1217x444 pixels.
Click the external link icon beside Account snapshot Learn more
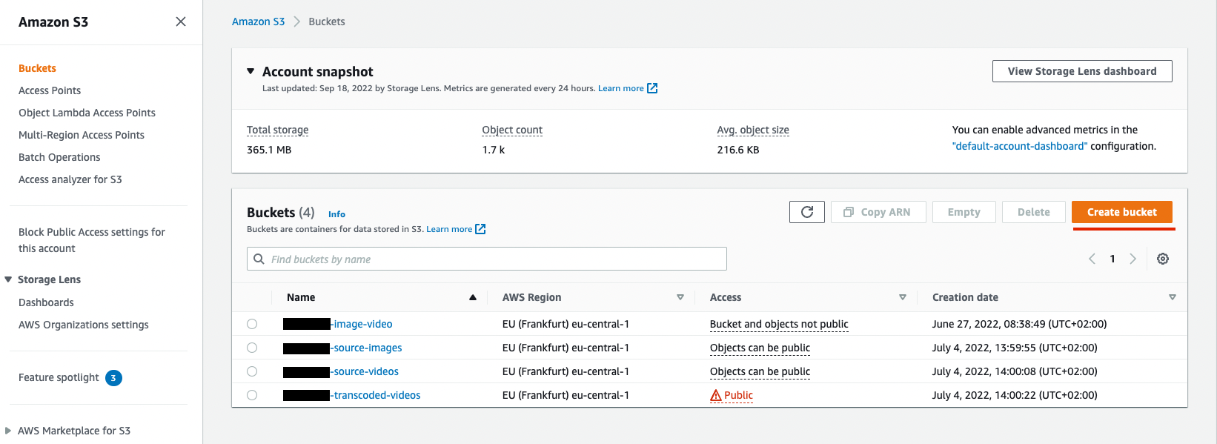pos(652,88)
